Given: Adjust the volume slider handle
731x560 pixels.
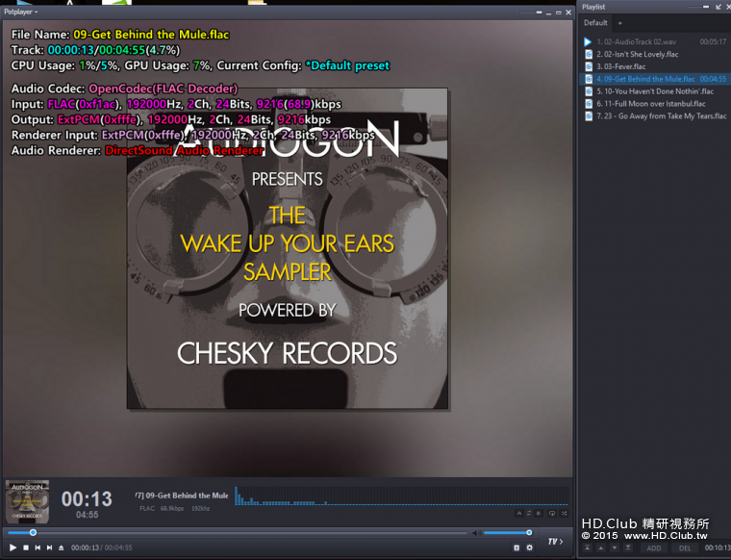Looking at the screenshot, I should 529,532.
